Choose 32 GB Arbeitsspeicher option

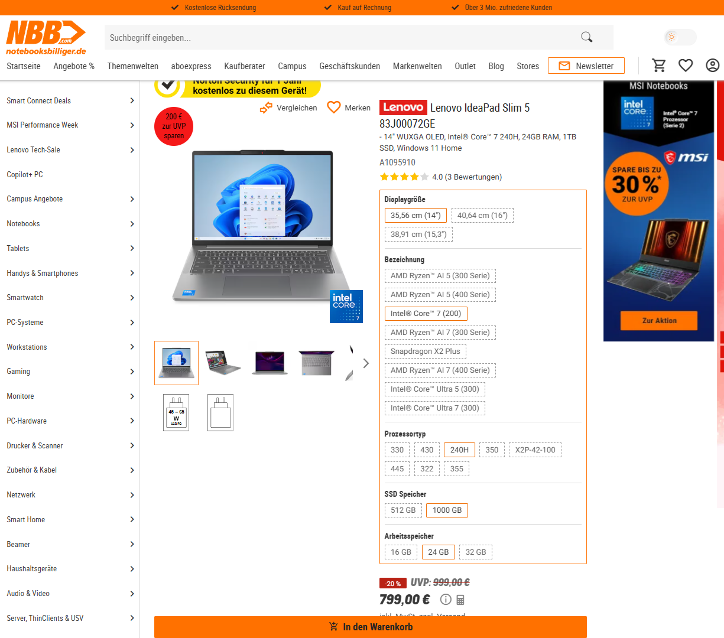pyautogui.click(x=476, y=552)
